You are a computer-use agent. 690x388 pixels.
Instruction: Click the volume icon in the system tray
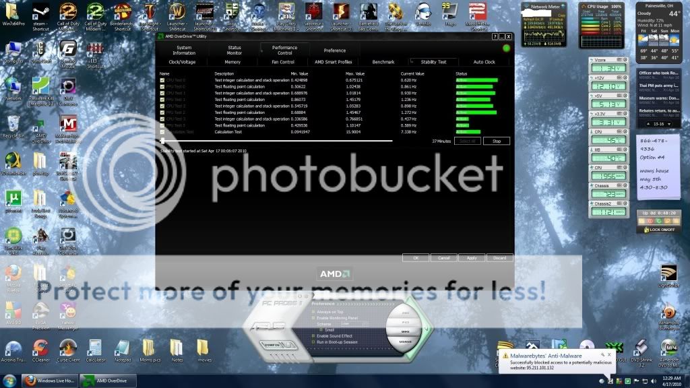pos(654,381)
